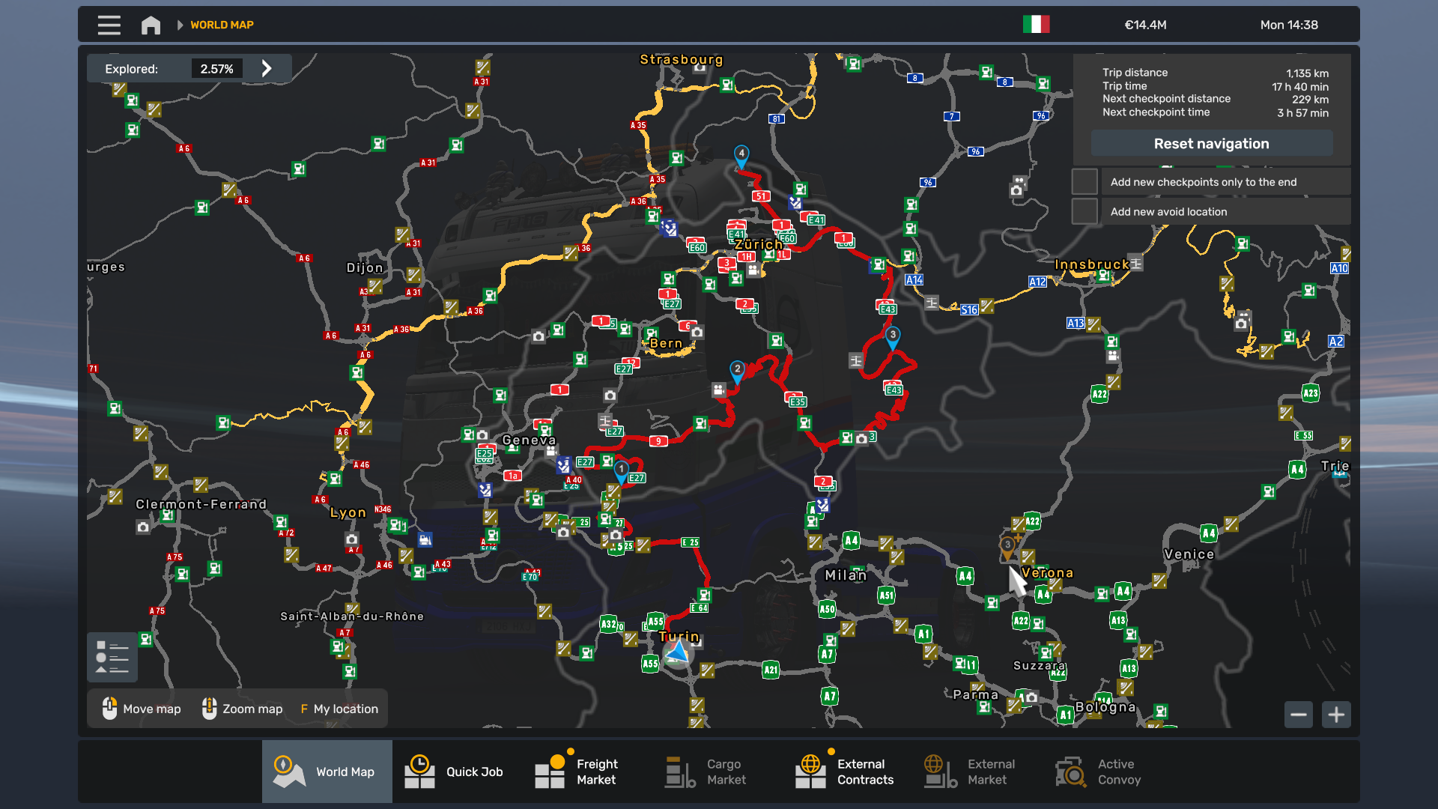Viewport: 1438px width, 809px height.
Task: Click the My location shortcut
Action: point(339,709)
